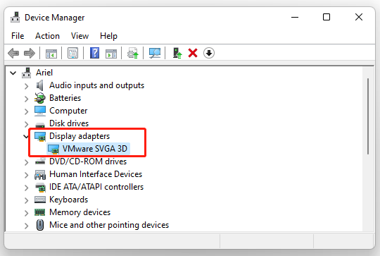Select the Ariel tree label
The image size is (380, 256).
[x=44, y=73]
